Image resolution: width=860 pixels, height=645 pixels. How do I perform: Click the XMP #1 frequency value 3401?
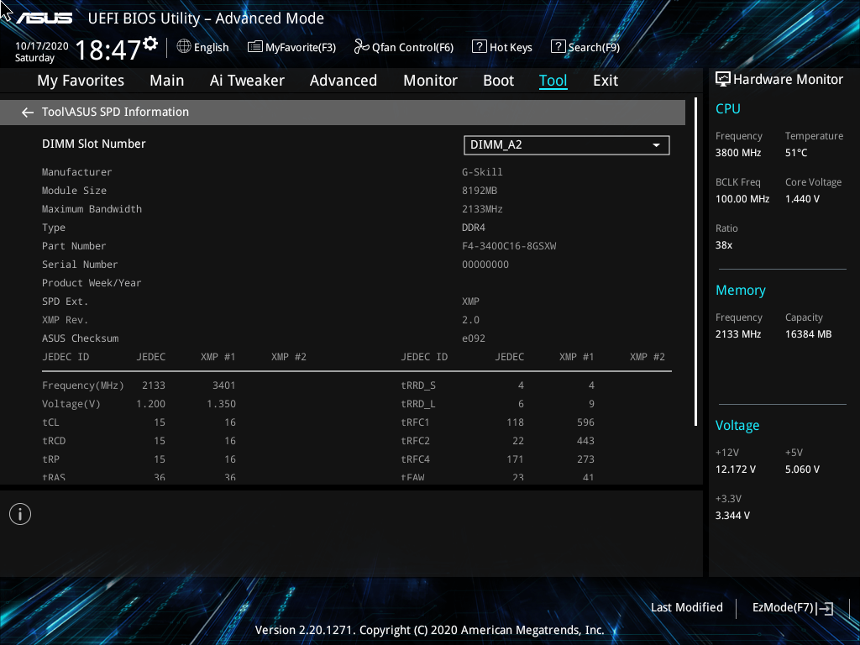point(223,385)
